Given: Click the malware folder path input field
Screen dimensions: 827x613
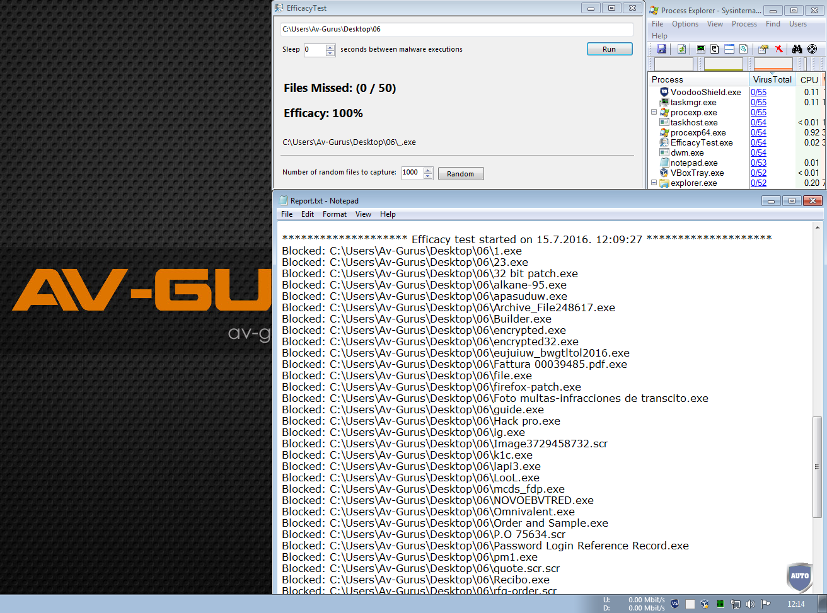Looking at the screenshot, I should 456,29.
